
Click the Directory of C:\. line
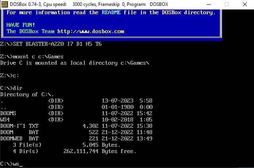(x=27, y=94)
